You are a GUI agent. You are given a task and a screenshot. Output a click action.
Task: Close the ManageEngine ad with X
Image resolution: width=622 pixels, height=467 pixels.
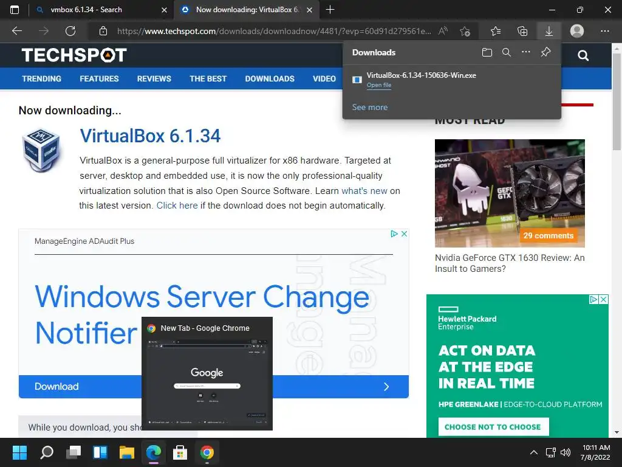point(404,234)
